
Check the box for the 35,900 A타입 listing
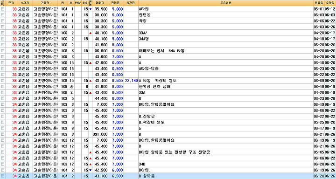click(3, 9)
